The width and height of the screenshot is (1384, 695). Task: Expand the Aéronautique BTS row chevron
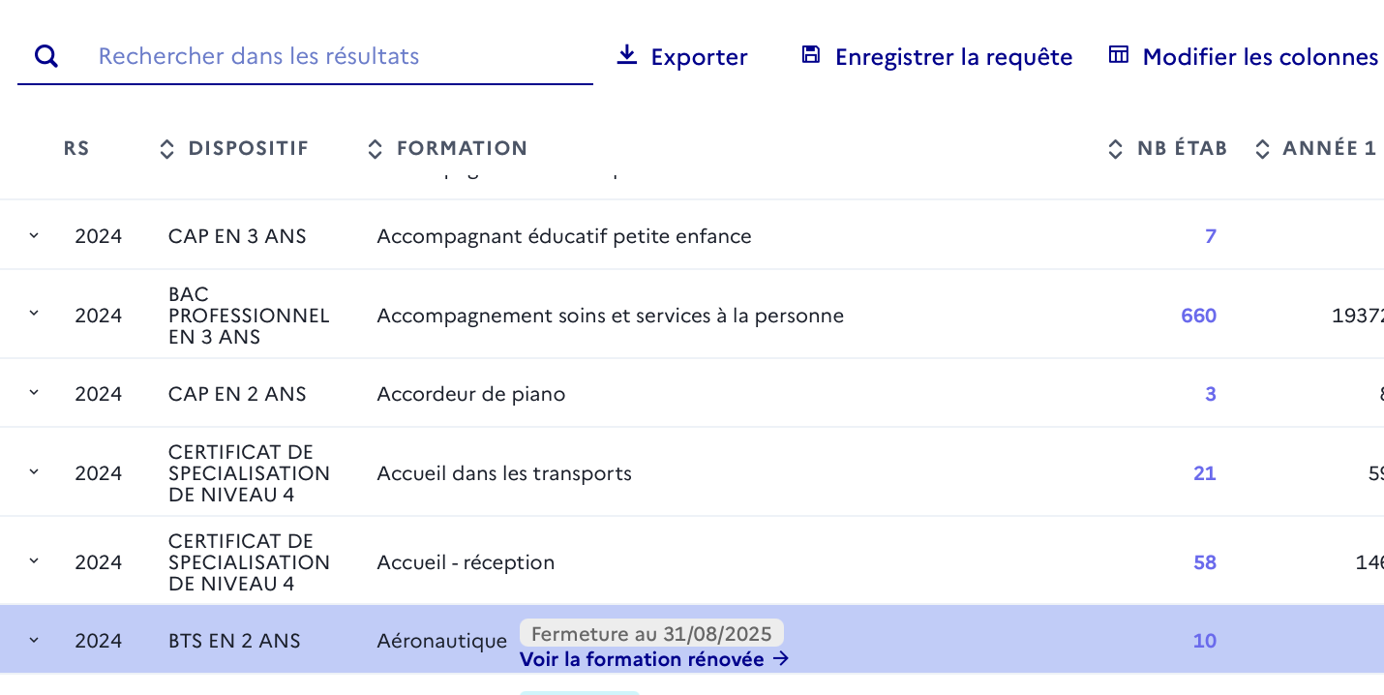click(34, 640)
